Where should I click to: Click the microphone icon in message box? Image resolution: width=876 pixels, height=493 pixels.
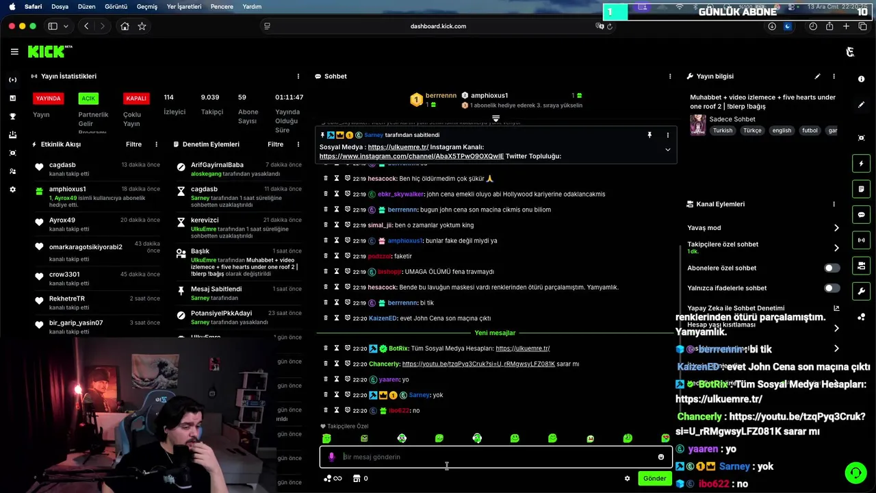332,457
